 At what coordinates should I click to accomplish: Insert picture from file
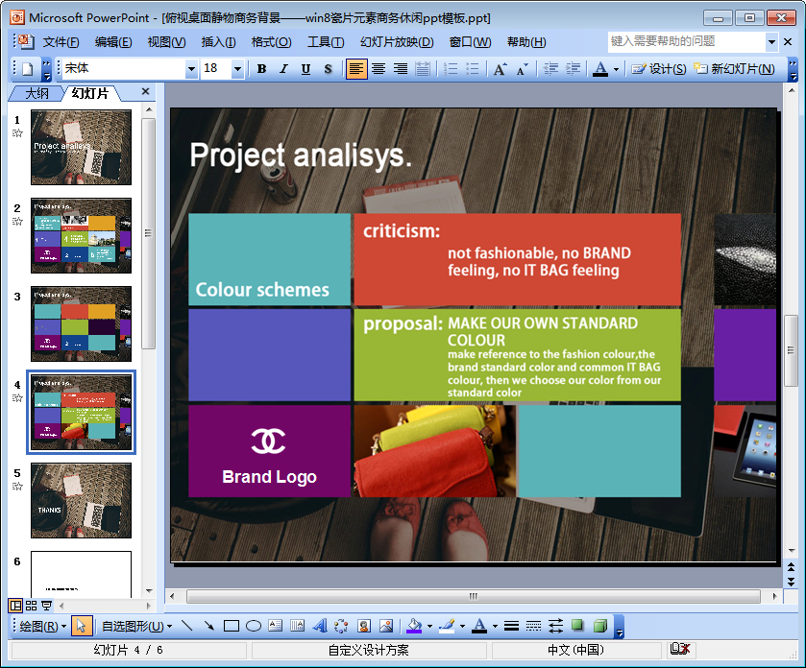tap(386, 626)
